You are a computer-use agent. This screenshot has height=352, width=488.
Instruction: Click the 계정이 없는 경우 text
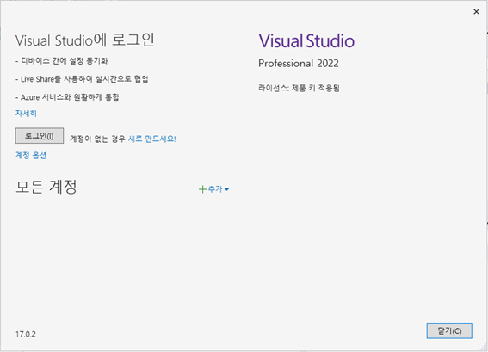(x=97, y=139)
